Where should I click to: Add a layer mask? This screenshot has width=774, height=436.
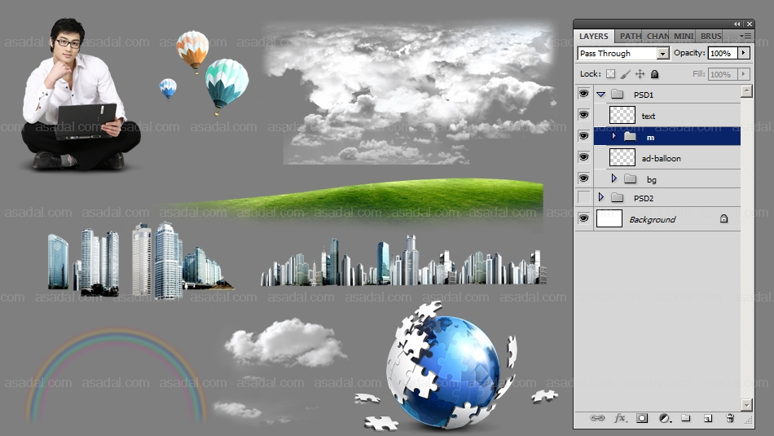point(642,418)
